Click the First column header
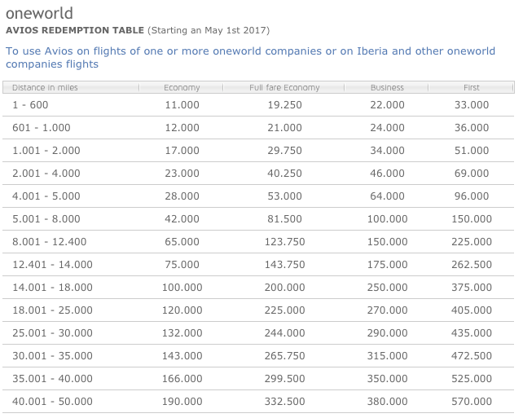The image size is (523, 418). coord(472,87)
